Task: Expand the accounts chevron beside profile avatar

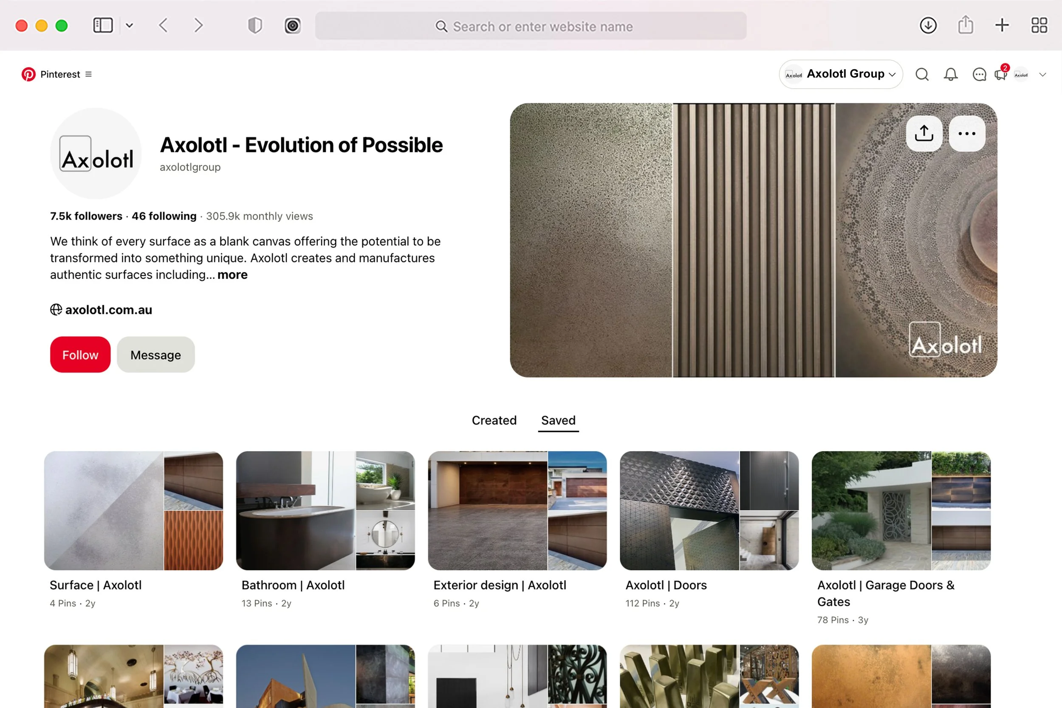Action: tap(1042, 75)
